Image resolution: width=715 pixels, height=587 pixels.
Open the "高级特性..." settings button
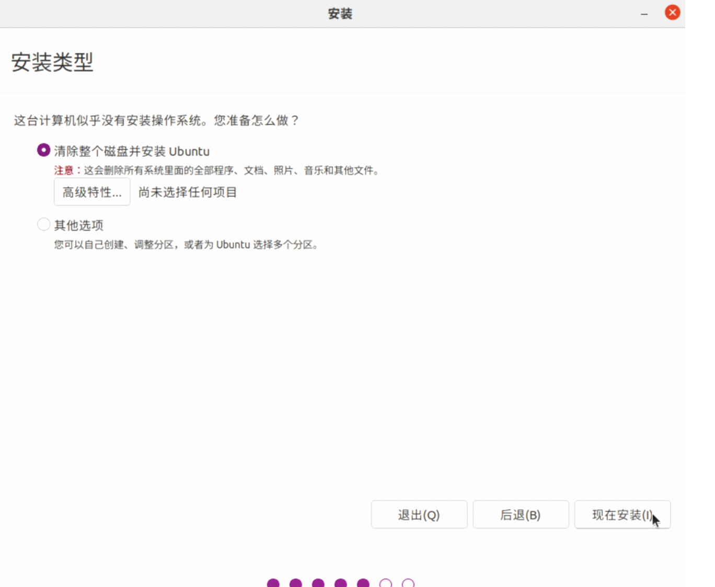[92, 192]
